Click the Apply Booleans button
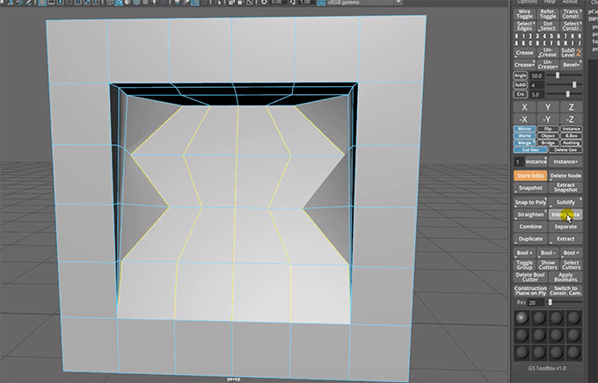This screenshot has width=598, height=383. pos(565,277)
